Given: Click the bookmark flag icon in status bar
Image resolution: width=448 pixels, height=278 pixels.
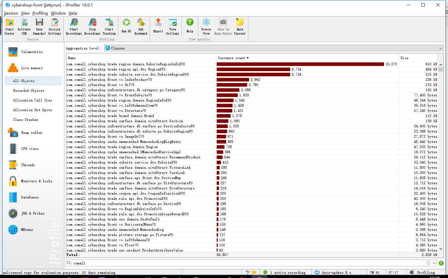Looking at the screenshot, I should click(254, 273).
